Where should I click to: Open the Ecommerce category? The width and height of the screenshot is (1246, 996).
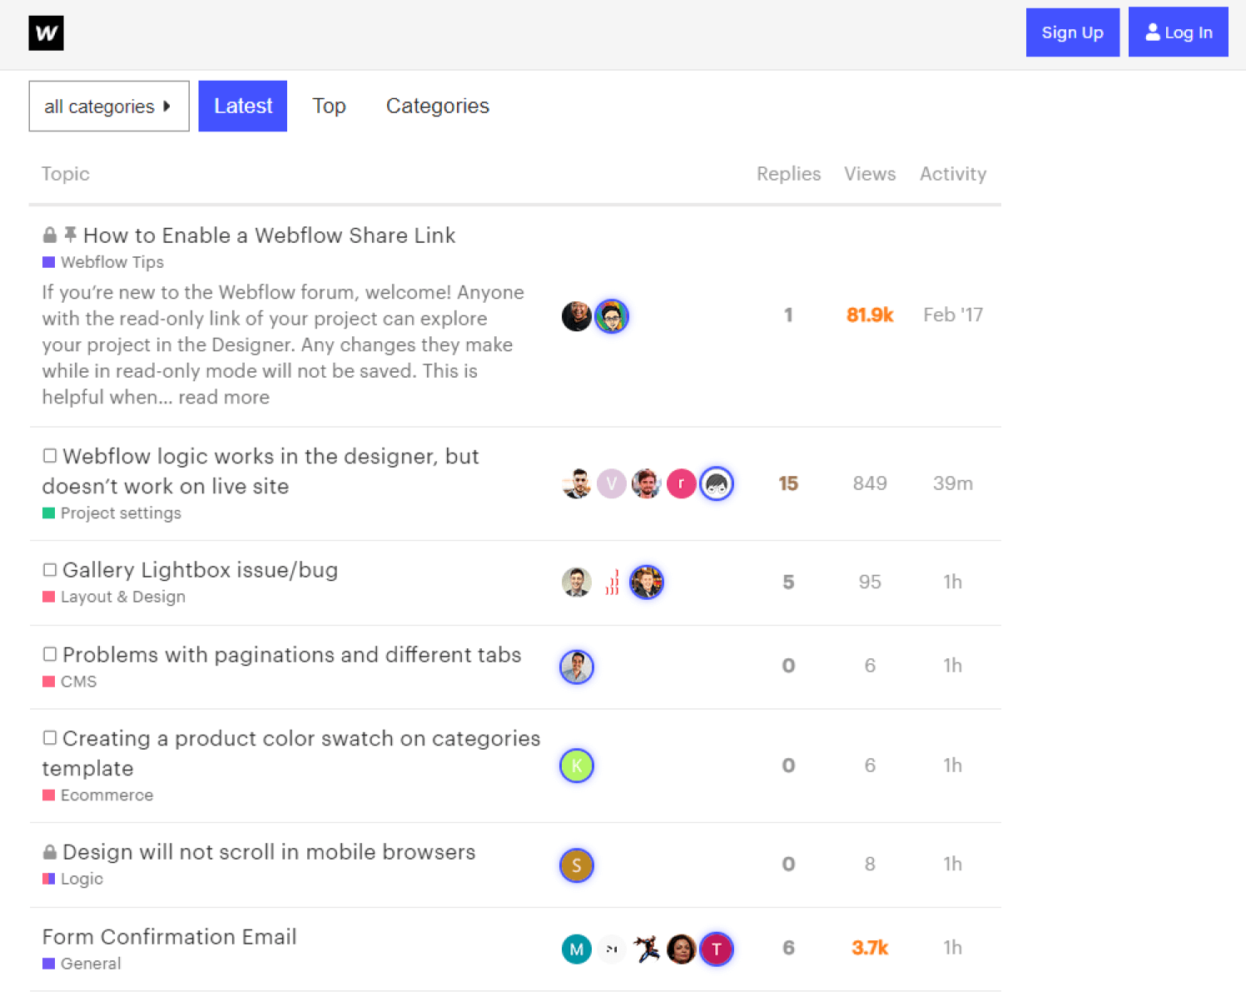pos(98,795)
